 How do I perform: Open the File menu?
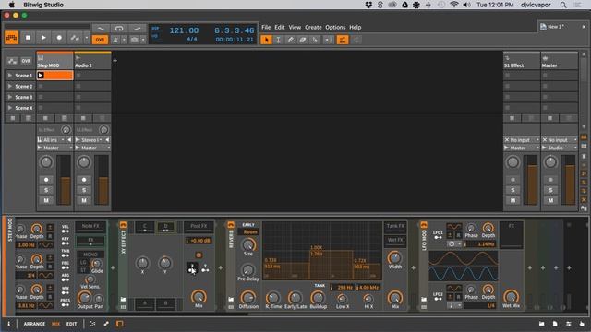(x=266, y=27)
